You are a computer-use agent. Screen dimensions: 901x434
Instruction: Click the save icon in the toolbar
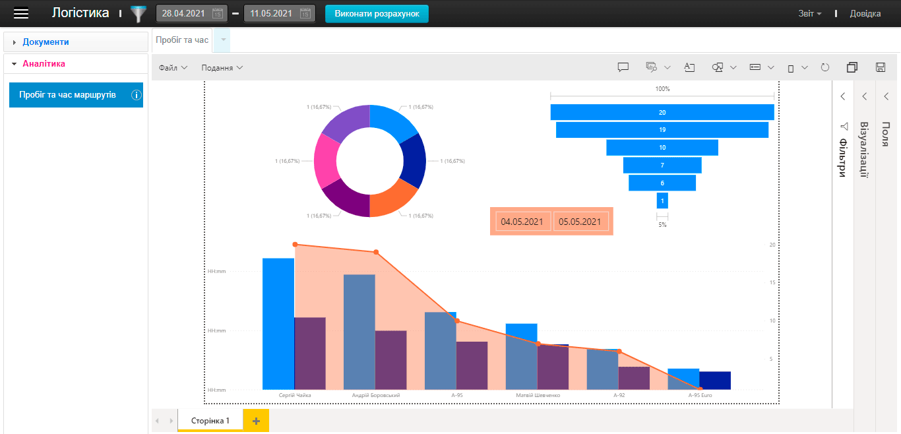880,67
